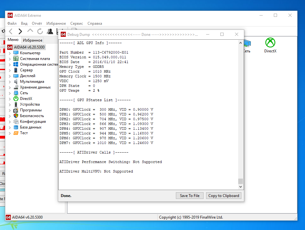Maximize the Debug Dump window
The image size is (305, 230).
tap(222, 34)
